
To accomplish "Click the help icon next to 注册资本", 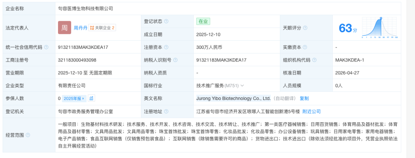I will [x=166, y=47].
